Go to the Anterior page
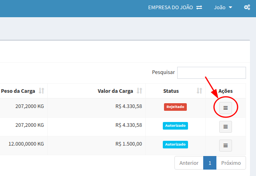The image size is (256, 176). pyautogui.click(x=189, y=163)
